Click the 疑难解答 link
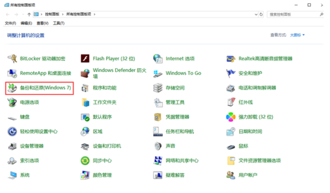This screenshot has width=330, height=193. (175, 175)
